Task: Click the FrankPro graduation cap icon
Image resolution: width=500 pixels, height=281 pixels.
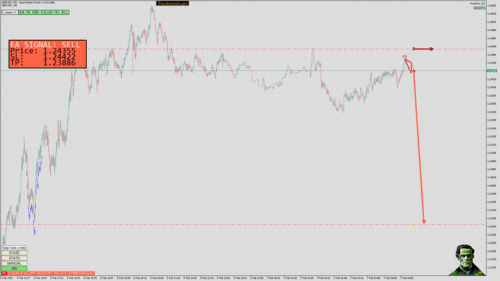Action: click(x=483, y=4)
